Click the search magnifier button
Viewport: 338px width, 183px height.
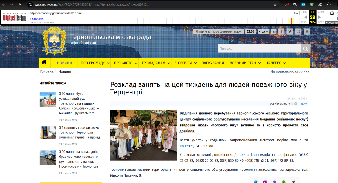pyautogui.click(x=305, y=49)
